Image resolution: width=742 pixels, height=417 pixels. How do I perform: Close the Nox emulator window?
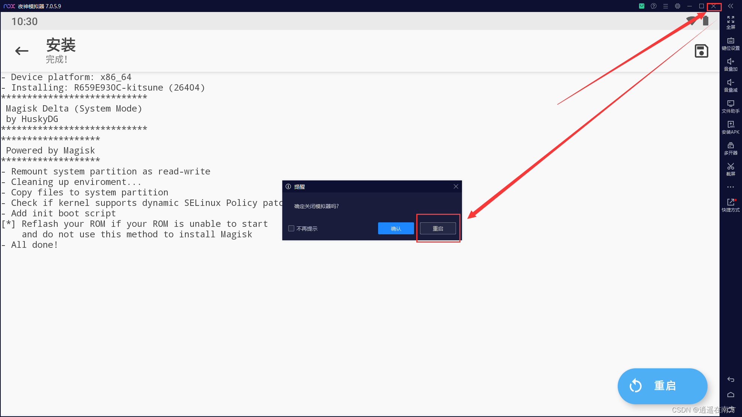click(x=713, y=6)
